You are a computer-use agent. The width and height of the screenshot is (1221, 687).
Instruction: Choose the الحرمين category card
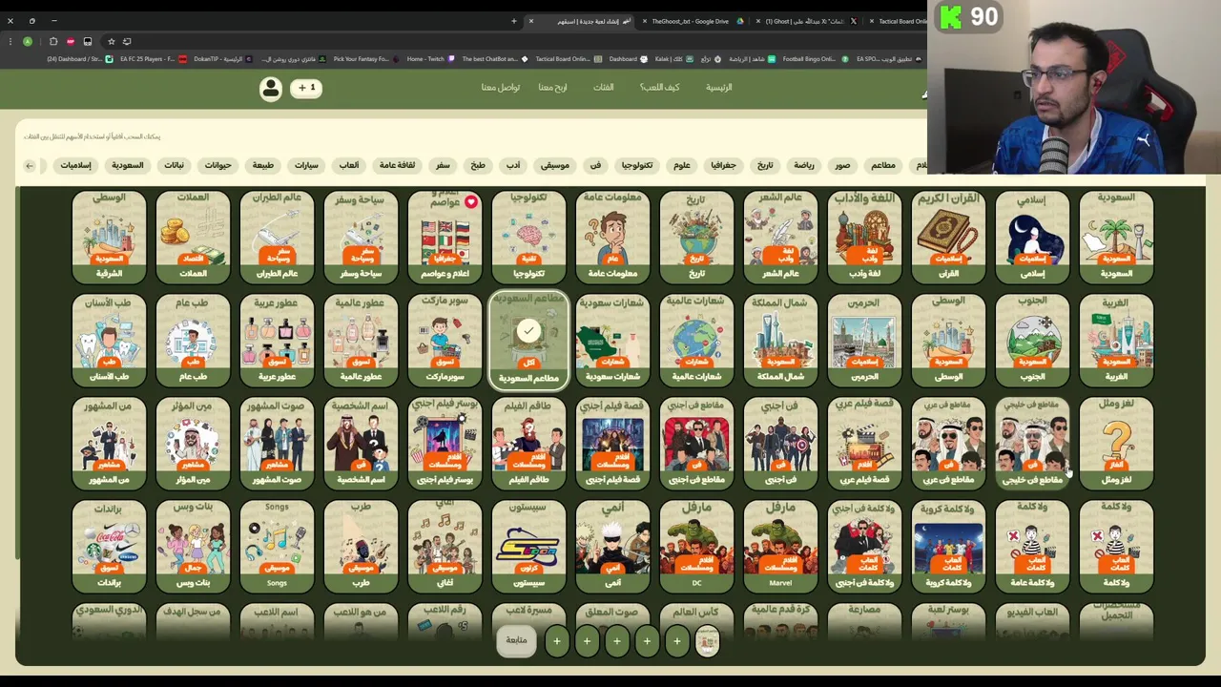(x=864, y=340)
